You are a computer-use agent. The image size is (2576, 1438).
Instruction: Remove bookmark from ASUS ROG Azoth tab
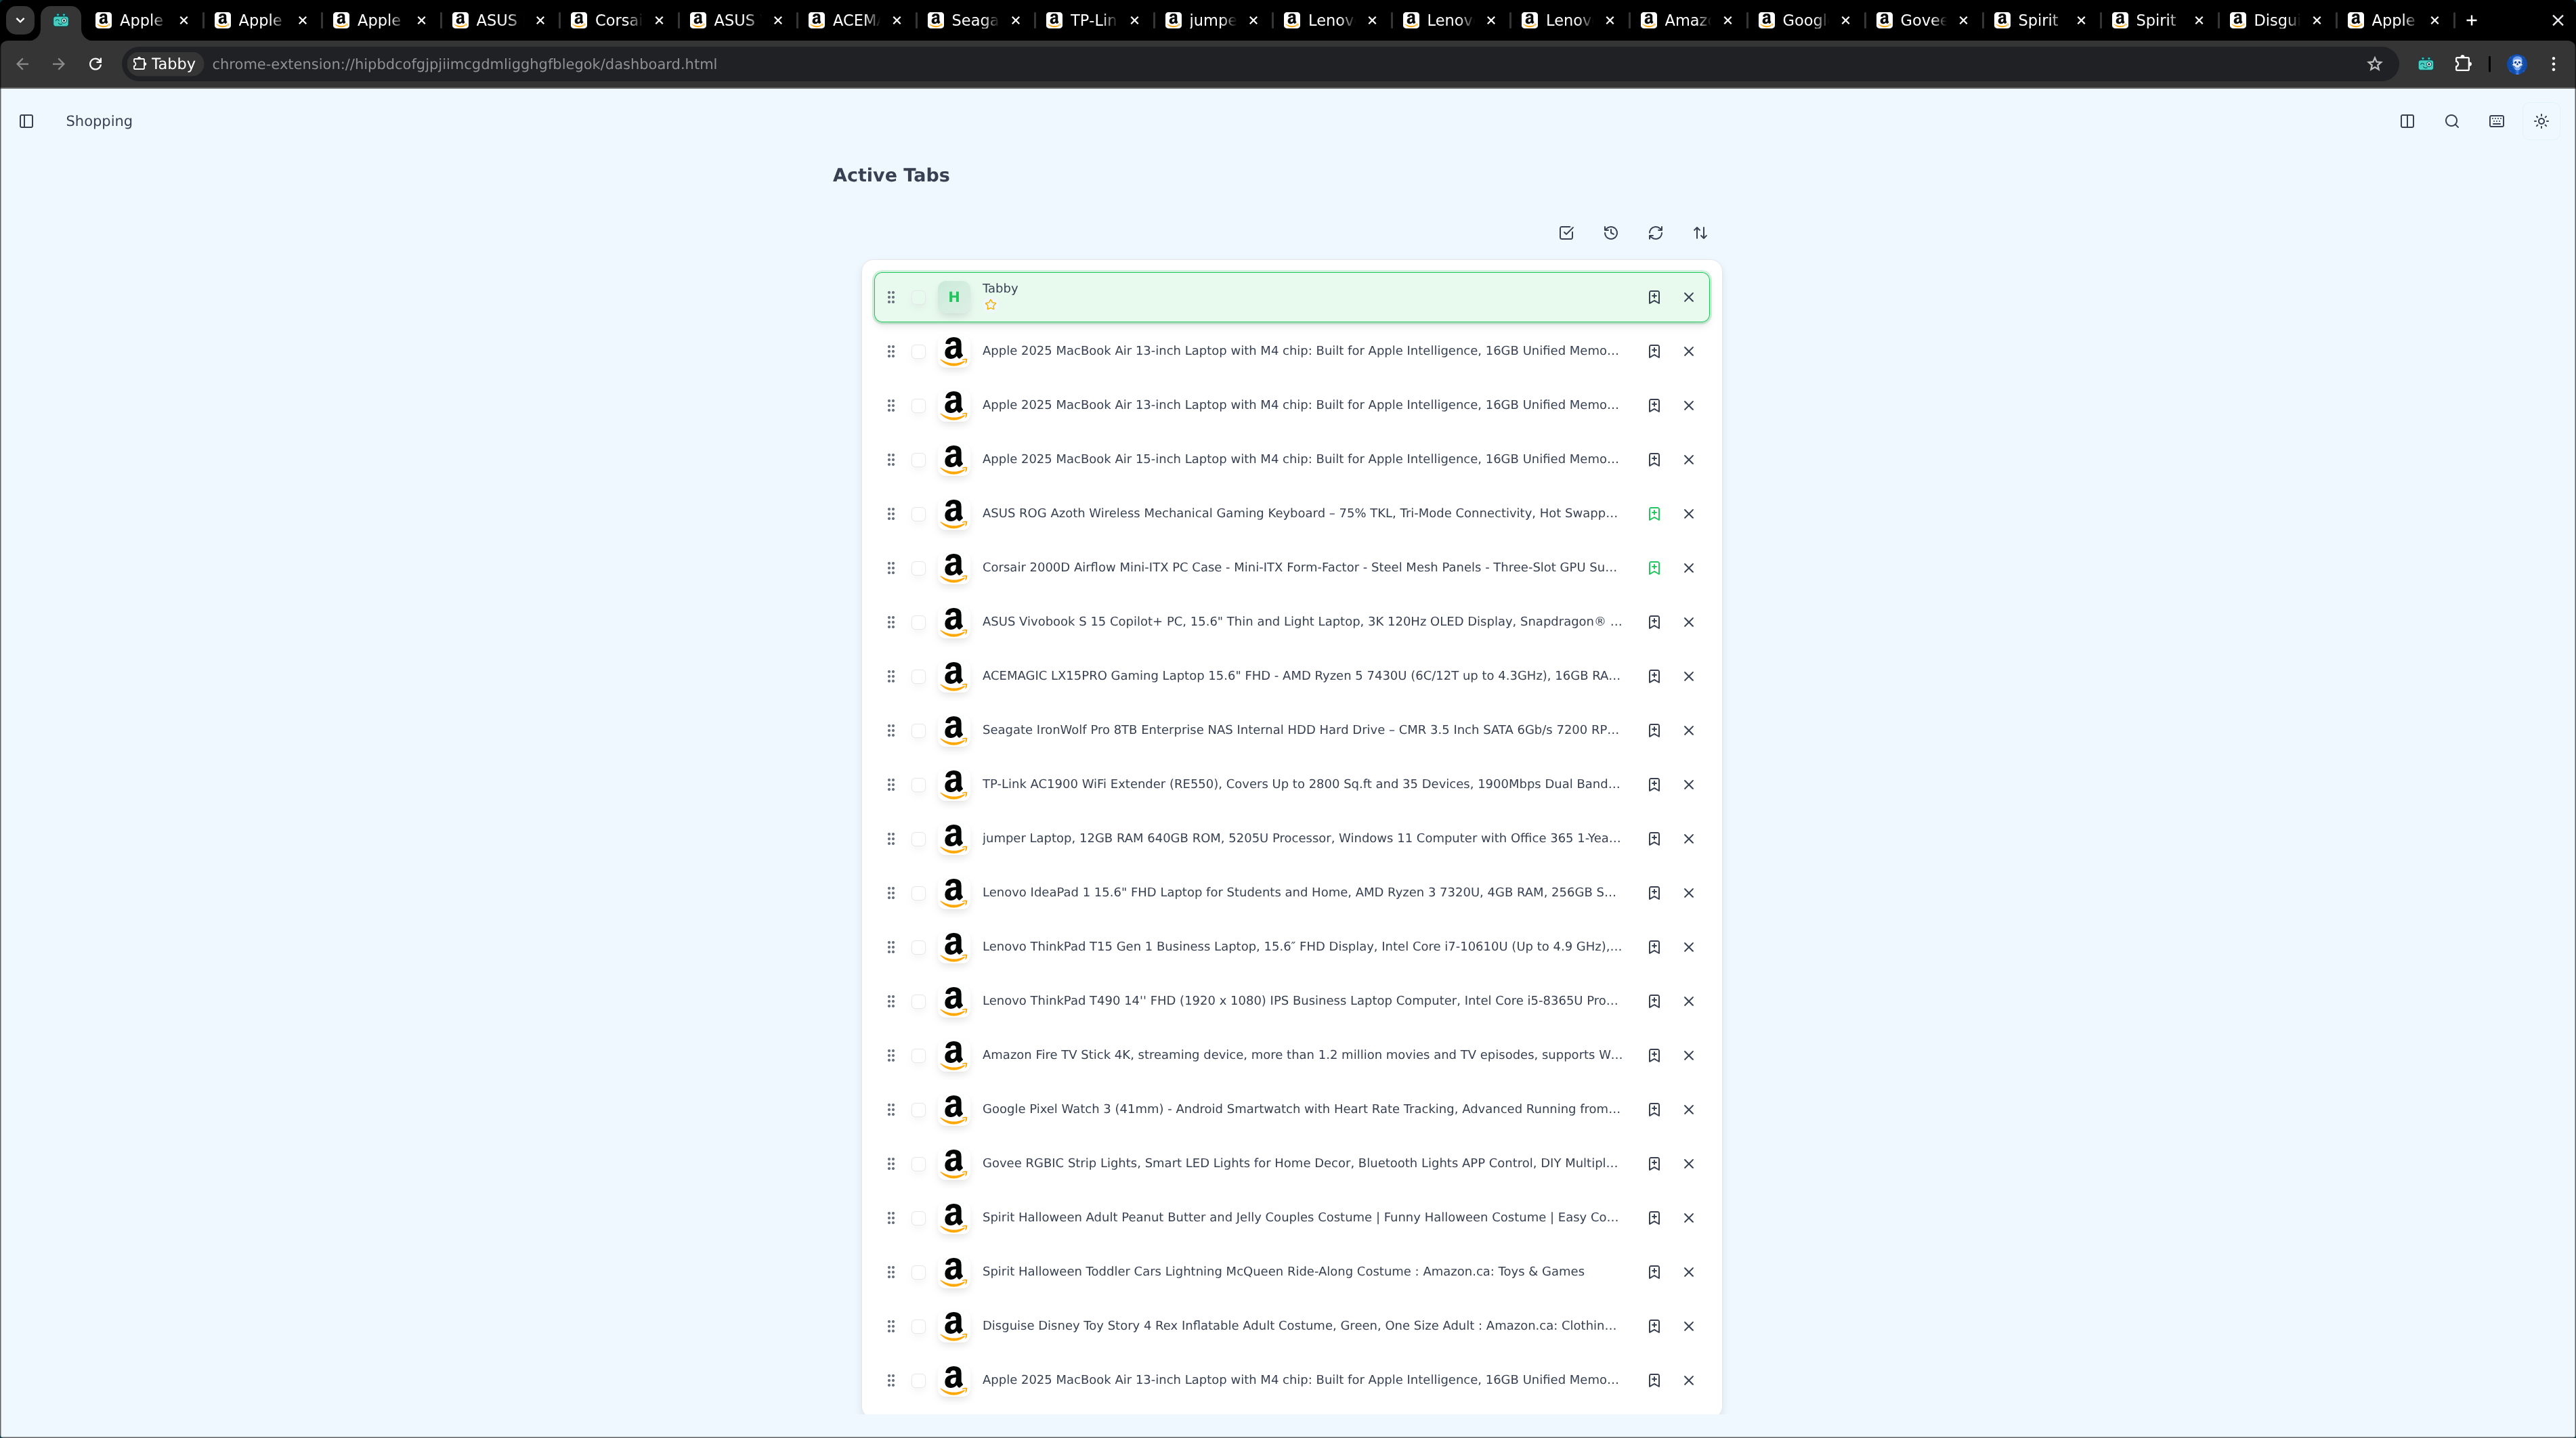pyautogui.click(x=1654, y=514)
